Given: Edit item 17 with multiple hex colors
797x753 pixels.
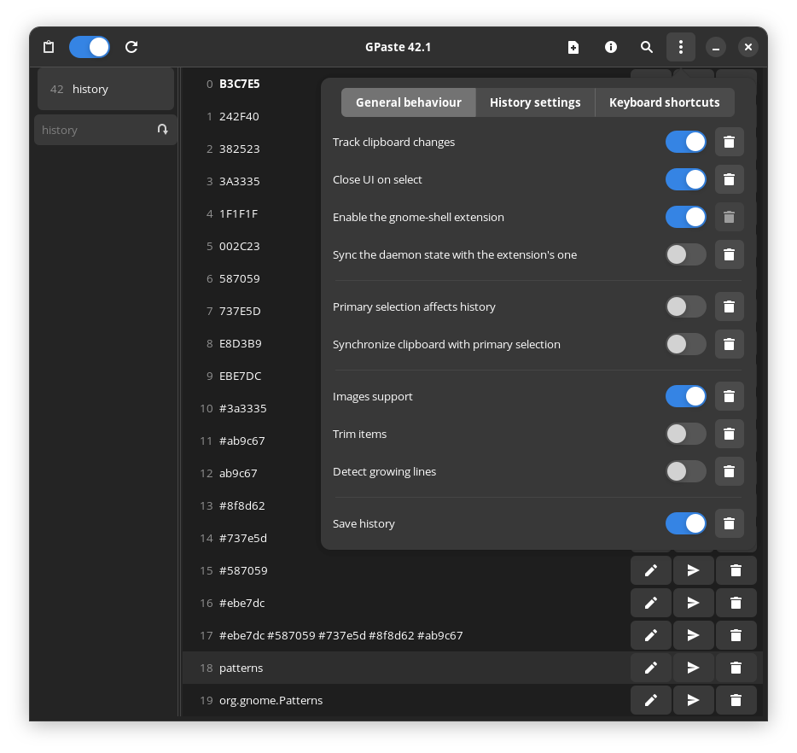Looking at the screenshot, I should click(x=651, y=635).
